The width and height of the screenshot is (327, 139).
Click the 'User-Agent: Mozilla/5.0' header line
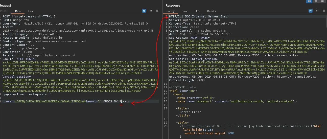(75, 24)
